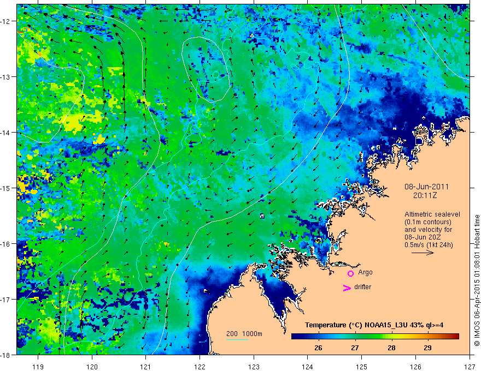Viewport: 481px width, 371px height.
Task: Click the '27' value under the color bar
Action: coord(355,348)
